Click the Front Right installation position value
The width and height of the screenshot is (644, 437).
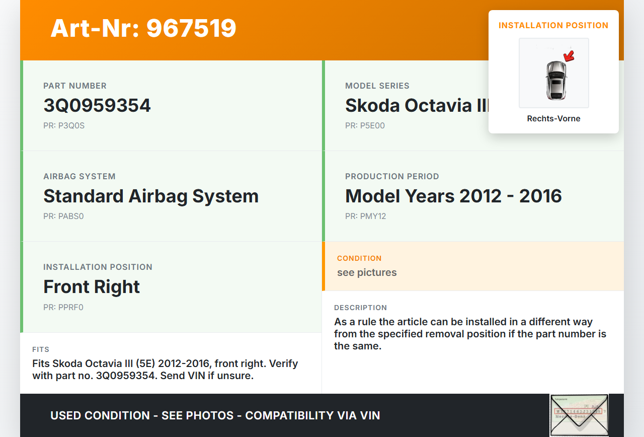tap(92, 287)
